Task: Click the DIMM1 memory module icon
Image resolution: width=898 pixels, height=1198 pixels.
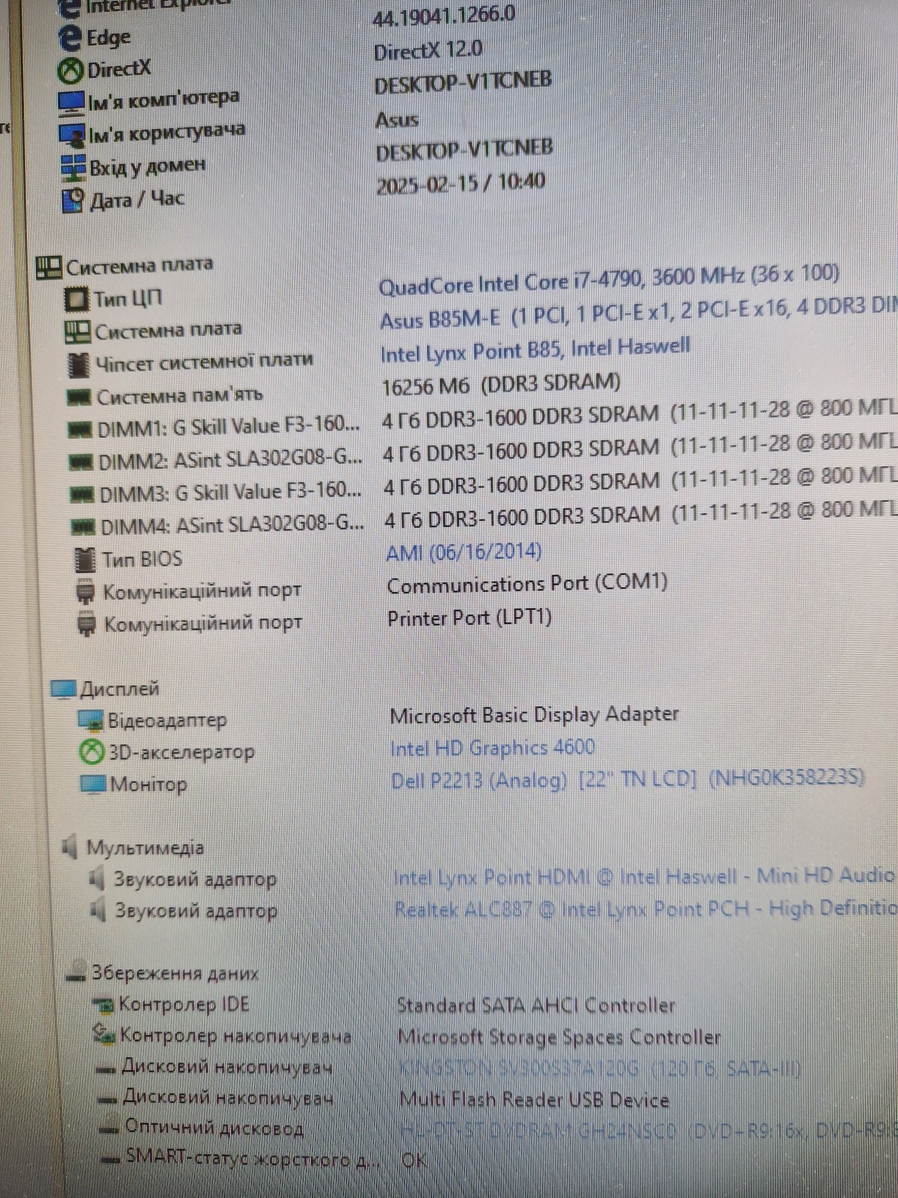Action: tap(81, 429)
